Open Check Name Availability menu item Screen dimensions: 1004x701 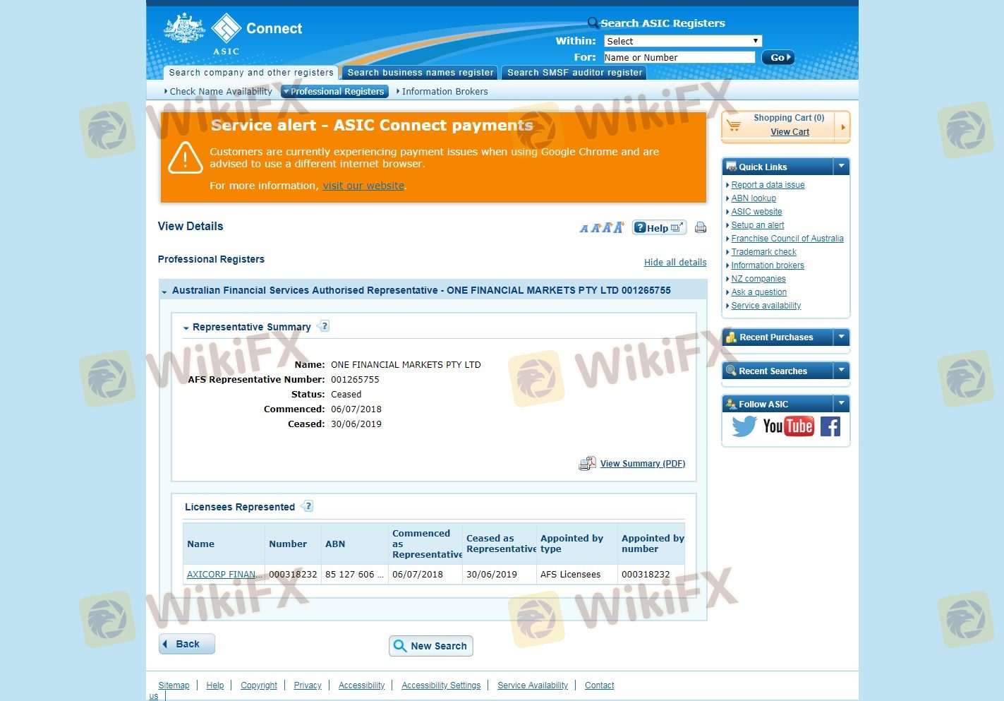[x=220, y=91]
